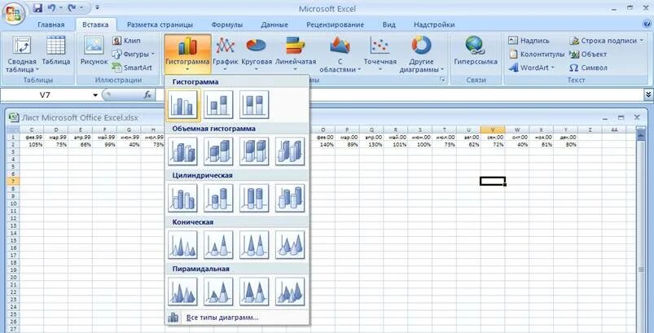Insert an Объект
654x333 pixels.
[588, 55]
